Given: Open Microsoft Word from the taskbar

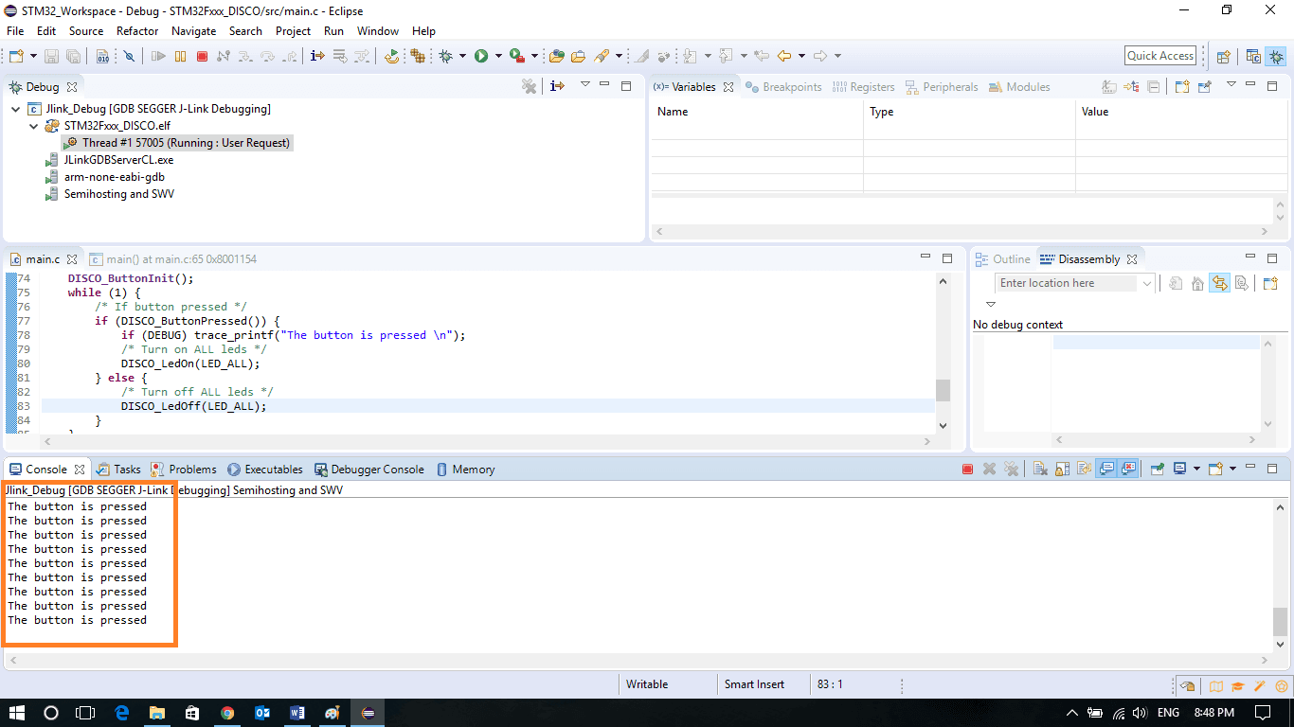Looking at the screenshot, I should tap(297, 712).
